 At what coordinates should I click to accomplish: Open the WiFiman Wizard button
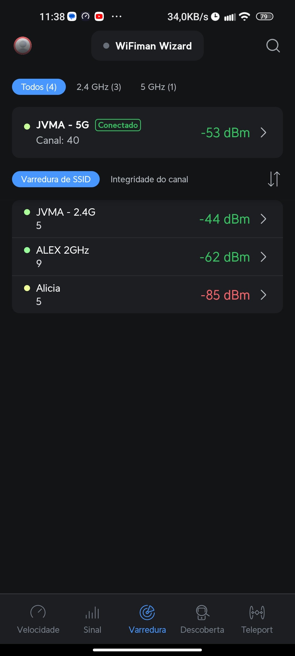147,46
